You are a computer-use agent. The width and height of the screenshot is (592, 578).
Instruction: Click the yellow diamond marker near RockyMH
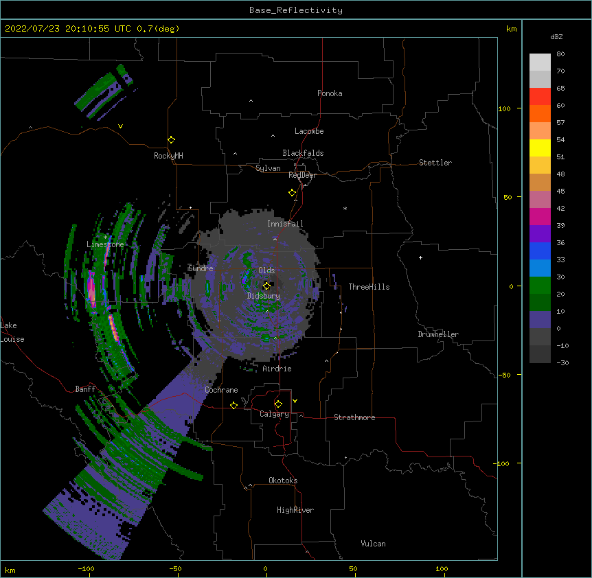point(171,140)
